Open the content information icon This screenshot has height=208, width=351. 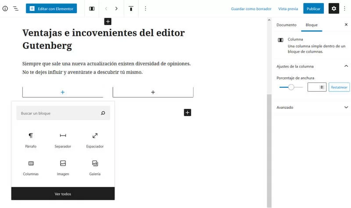pos(5,8)
